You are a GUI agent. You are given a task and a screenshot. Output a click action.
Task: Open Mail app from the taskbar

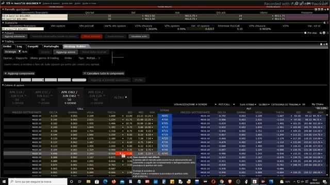(122, 181)
